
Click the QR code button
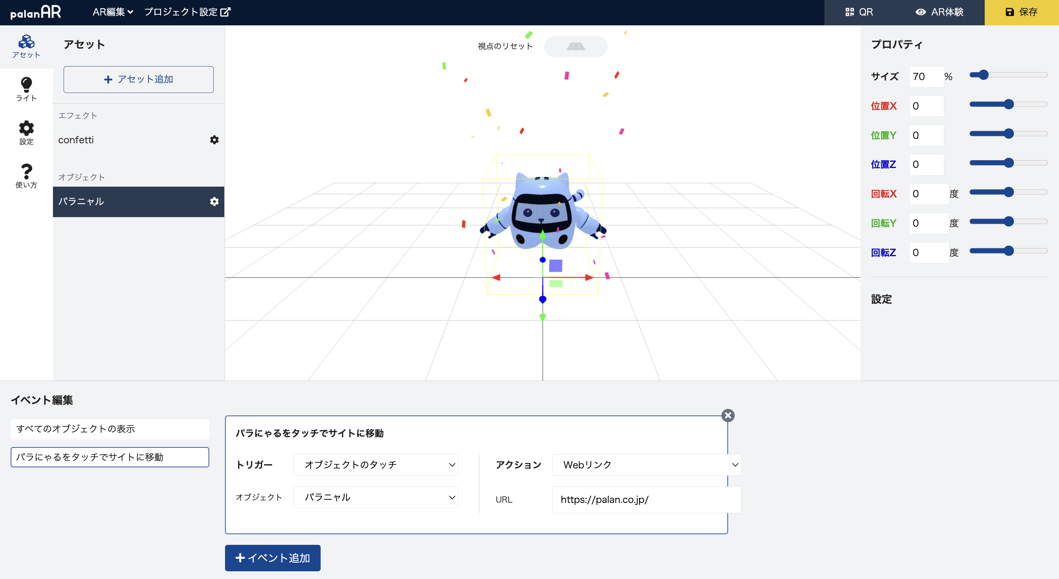click(859, 12)
